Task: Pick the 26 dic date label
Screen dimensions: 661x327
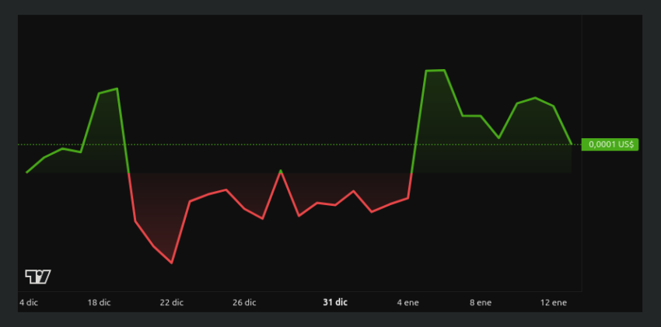Action: [x=244, y=303]
